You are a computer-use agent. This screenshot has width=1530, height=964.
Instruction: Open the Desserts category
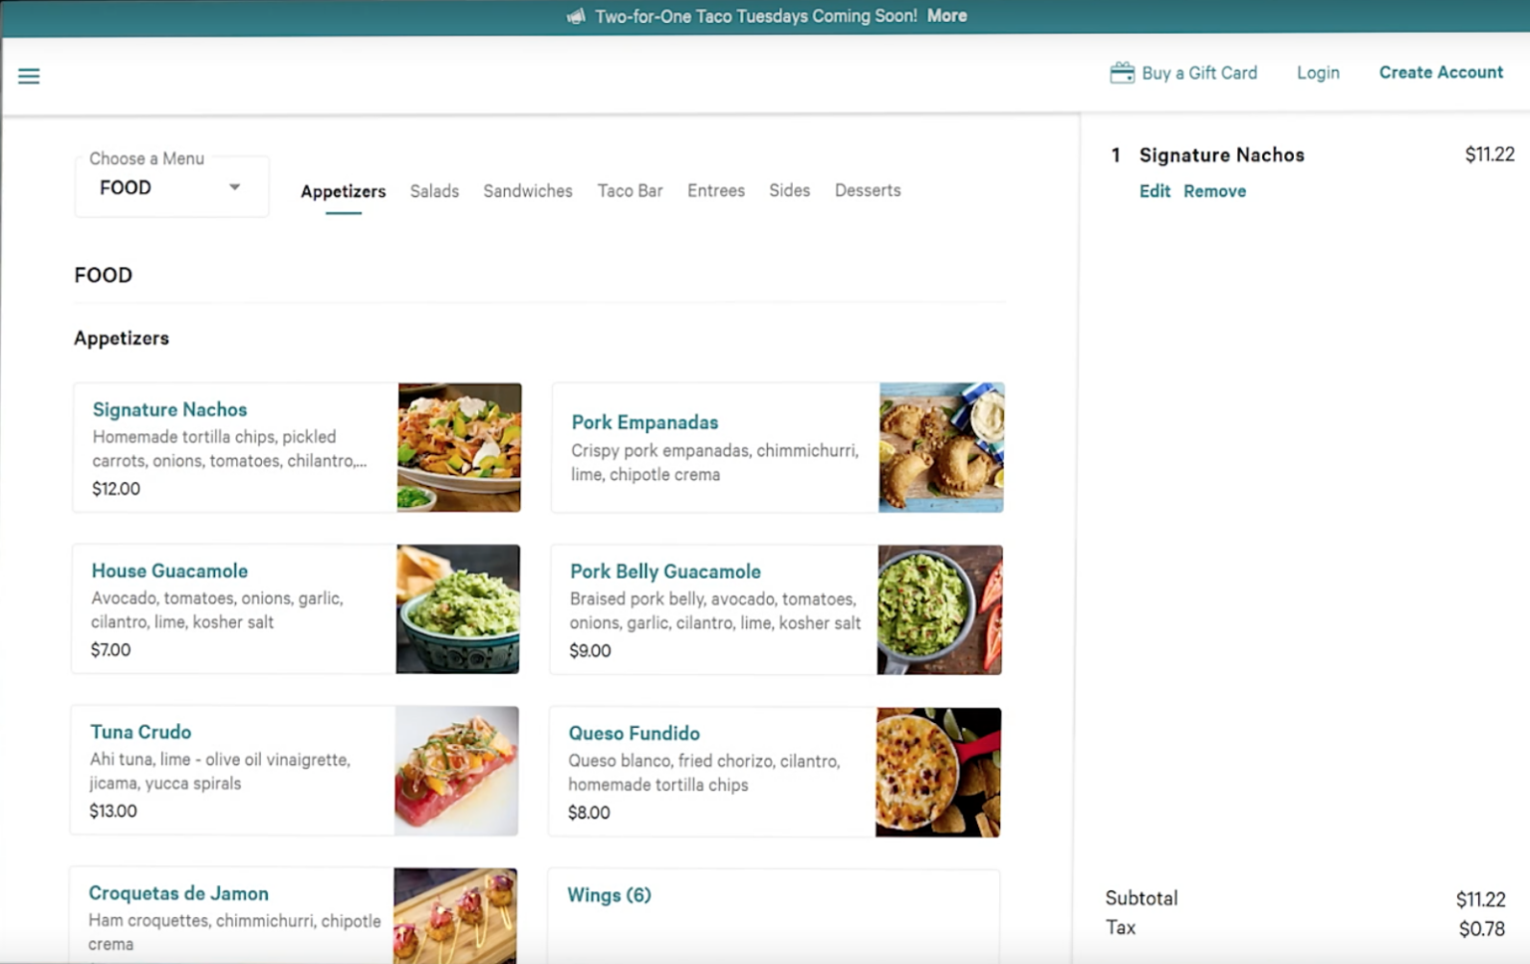(x=867, y=190)
